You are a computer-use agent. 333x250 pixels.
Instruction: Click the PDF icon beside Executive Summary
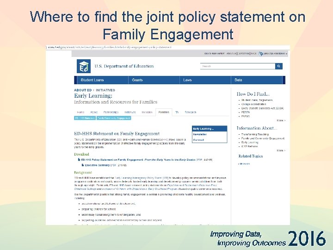pyautogui.click(x=83, y=165)
